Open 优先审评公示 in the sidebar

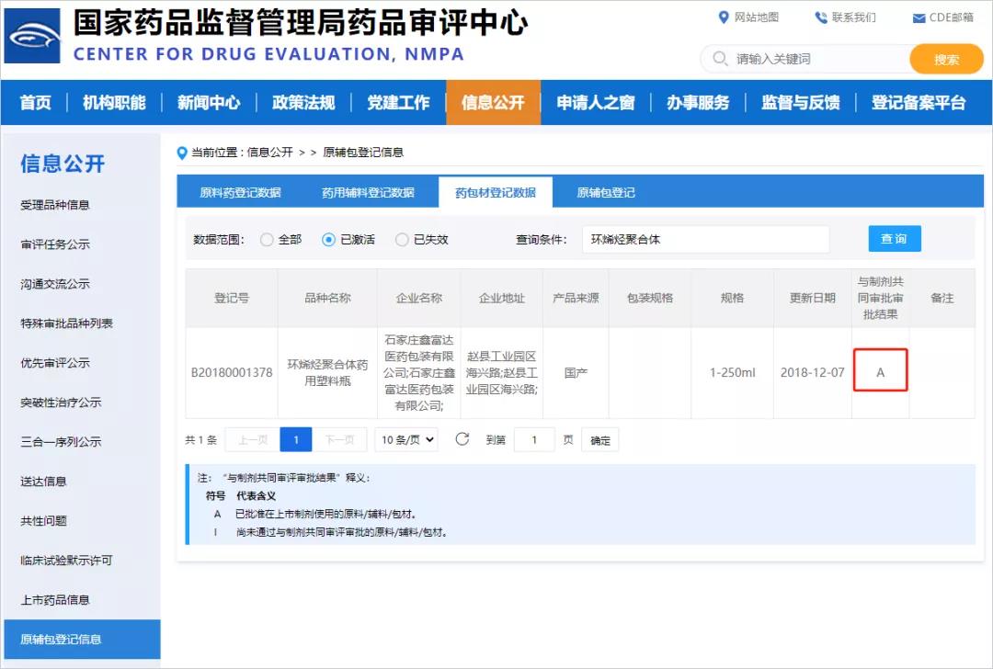[55, 363]
